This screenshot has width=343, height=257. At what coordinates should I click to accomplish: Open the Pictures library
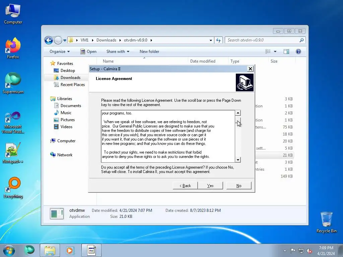tap(68, 120)
